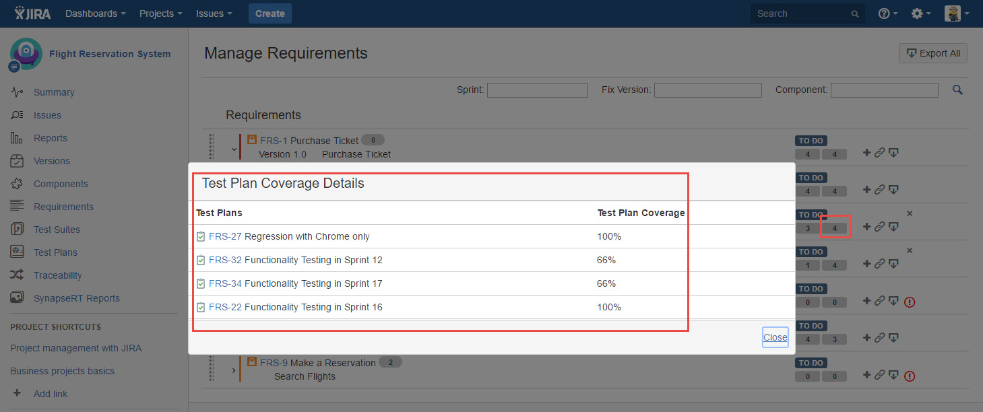983x412 pixels.
Task: Click the Export All button
Action: point(933,53)
